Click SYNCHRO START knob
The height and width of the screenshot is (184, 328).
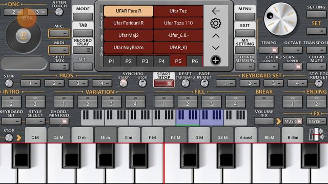click(123, 83)
